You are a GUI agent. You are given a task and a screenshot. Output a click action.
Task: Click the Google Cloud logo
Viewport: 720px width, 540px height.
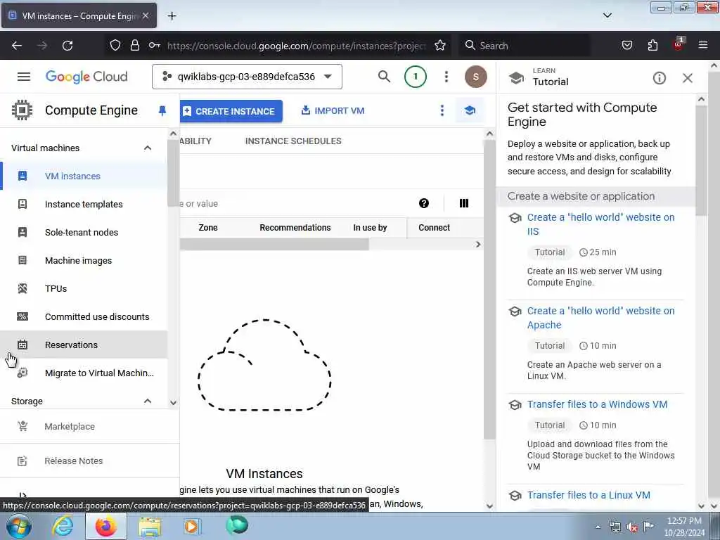click(x=86, y=77)
